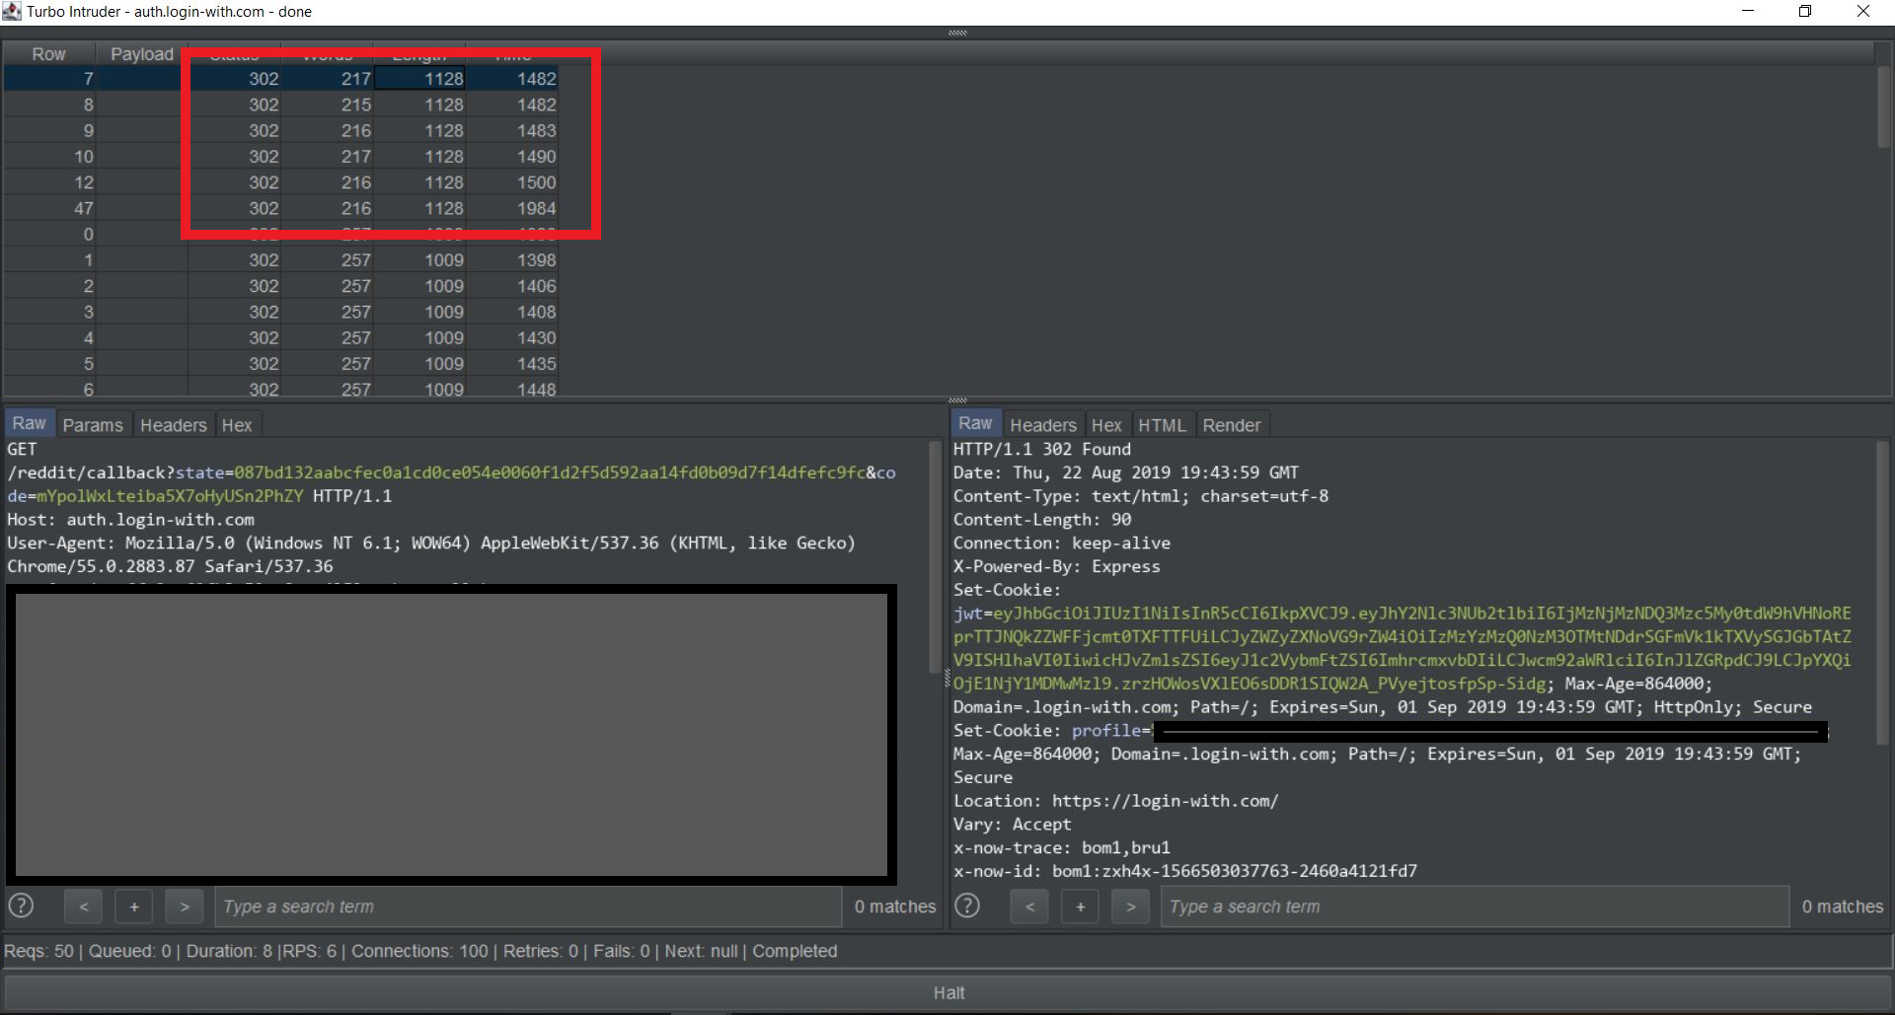Switch to response HTML tab
Image resolution: width=1895 pixels, height=1015 pixels.
(1162, 425)
